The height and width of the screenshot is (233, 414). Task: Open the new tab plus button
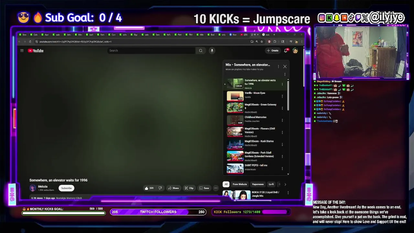pyautogui.click(x=274, y=35)
